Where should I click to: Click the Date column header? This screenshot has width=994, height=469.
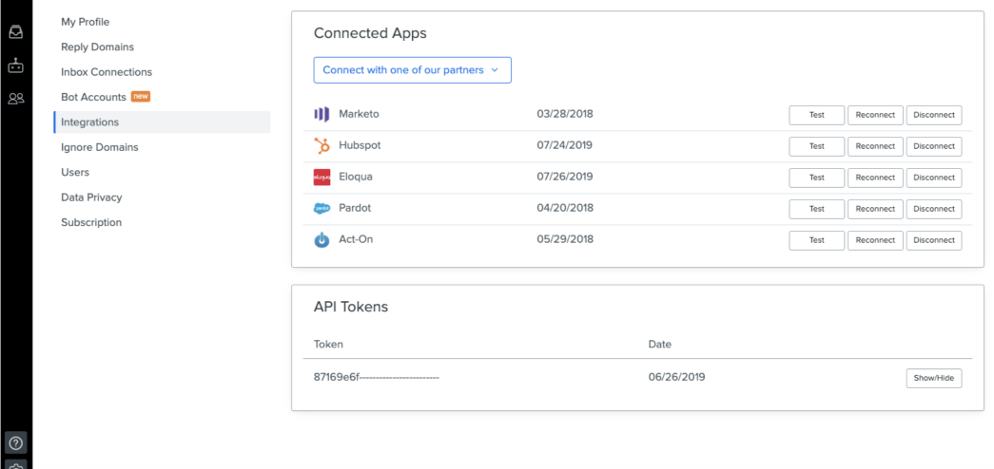(659, 345)
